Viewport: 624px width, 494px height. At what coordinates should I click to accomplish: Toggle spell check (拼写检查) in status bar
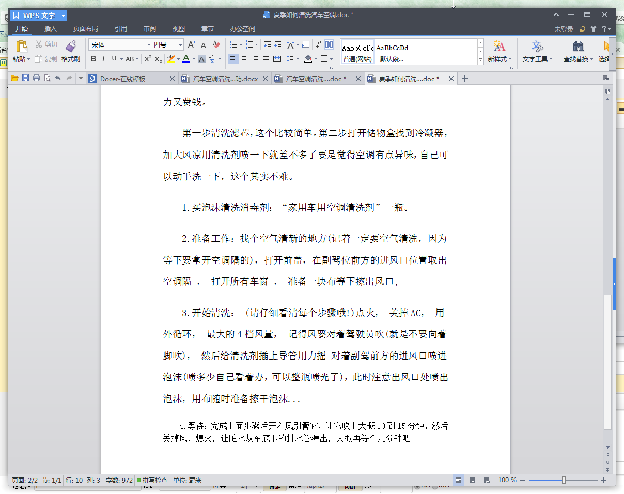[x=152, y=481]
